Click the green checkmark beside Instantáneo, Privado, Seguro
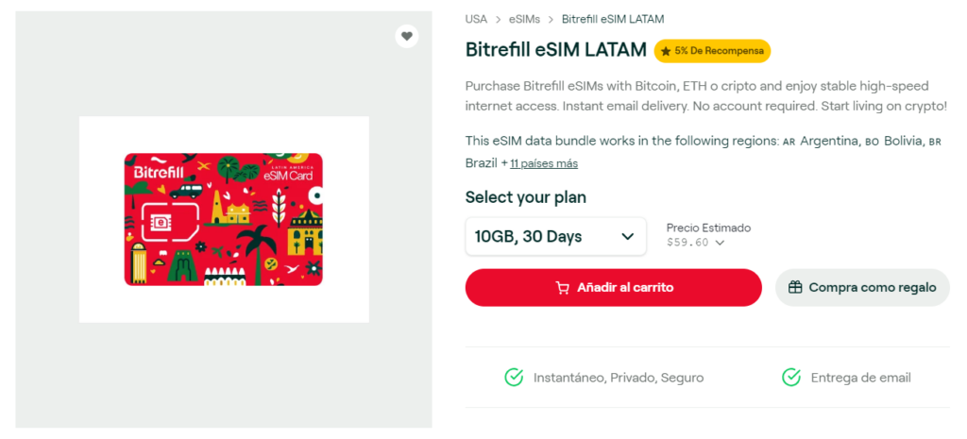The height and width of the screenshot is (439, 967). 514,378
